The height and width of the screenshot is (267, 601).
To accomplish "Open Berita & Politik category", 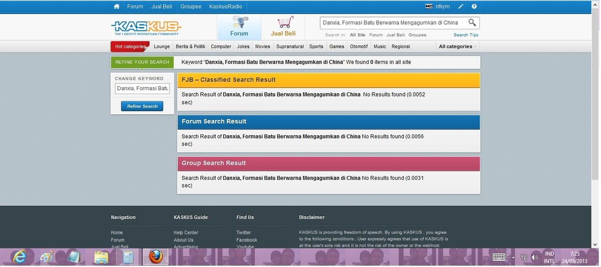I will tap(191, 46).
